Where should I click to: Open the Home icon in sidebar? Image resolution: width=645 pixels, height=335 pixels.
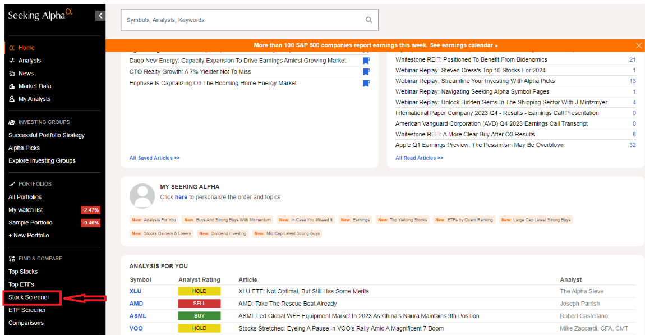click(x=12, y=48)
